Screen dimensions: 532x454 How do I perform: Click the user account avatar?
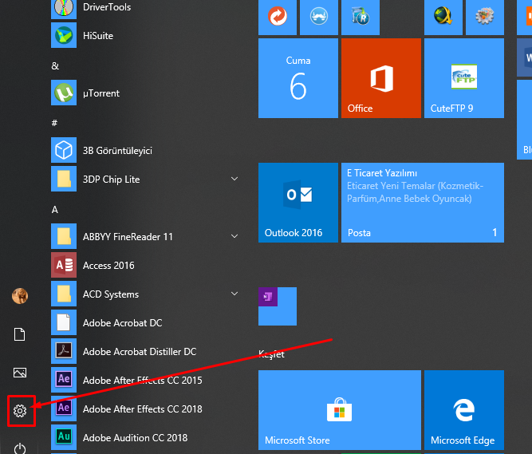(x=20, y=296)
